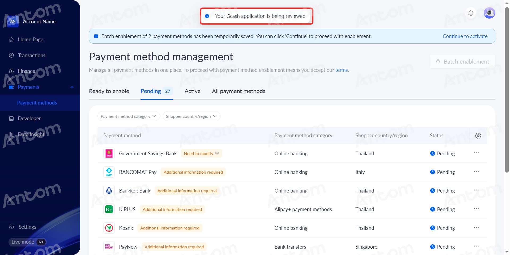Open Data Insight section

click(31, 134)
